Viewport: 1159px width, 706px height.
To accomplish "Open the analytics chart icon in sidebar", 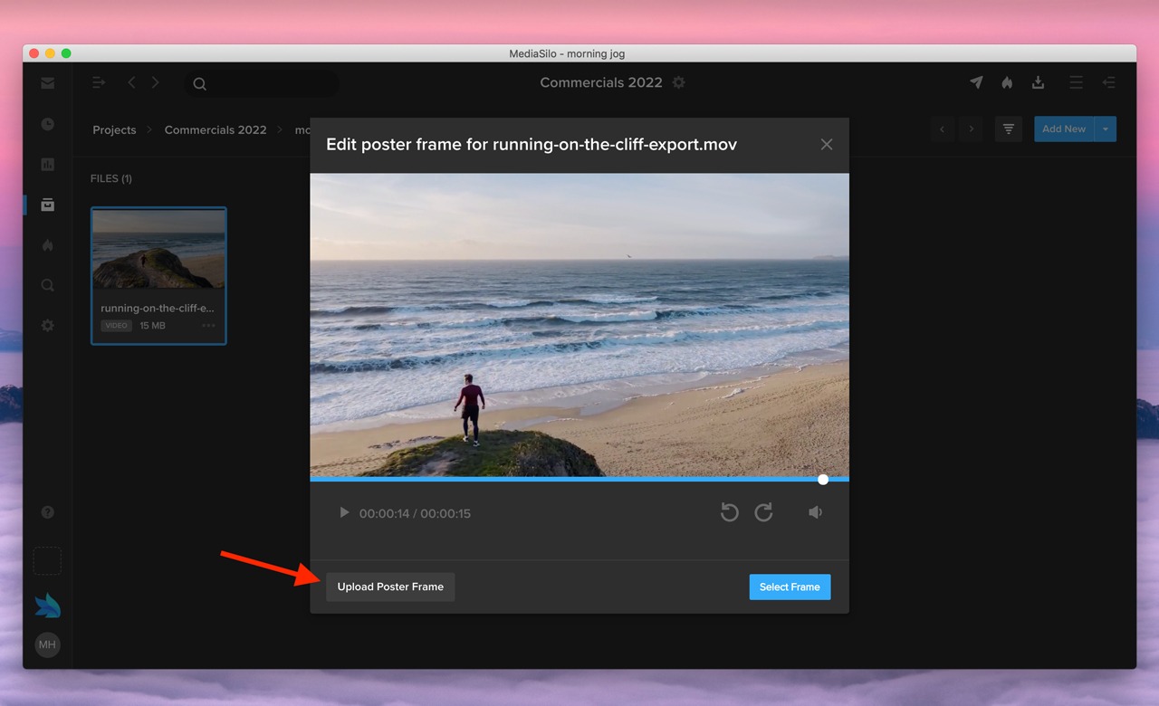I will coord(47,165).
